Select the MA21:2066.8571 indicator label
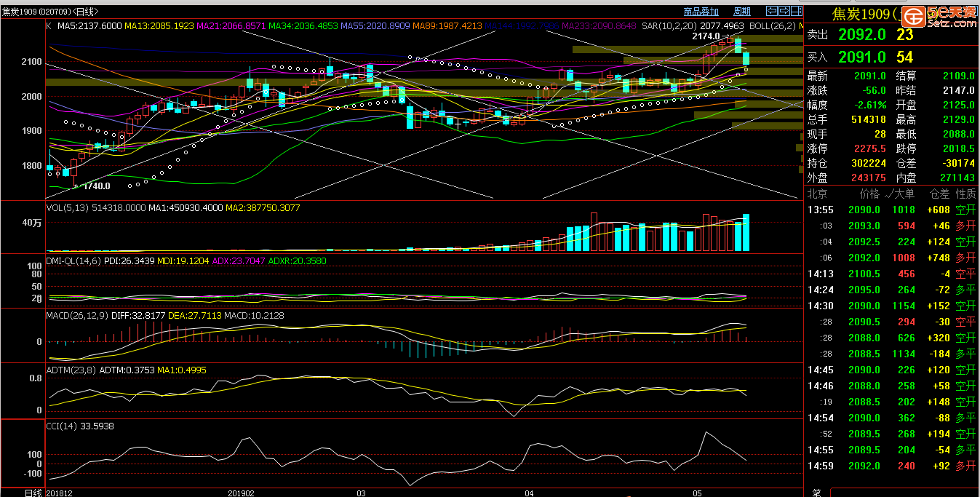 pyautogui.click(x=231, y=25)
